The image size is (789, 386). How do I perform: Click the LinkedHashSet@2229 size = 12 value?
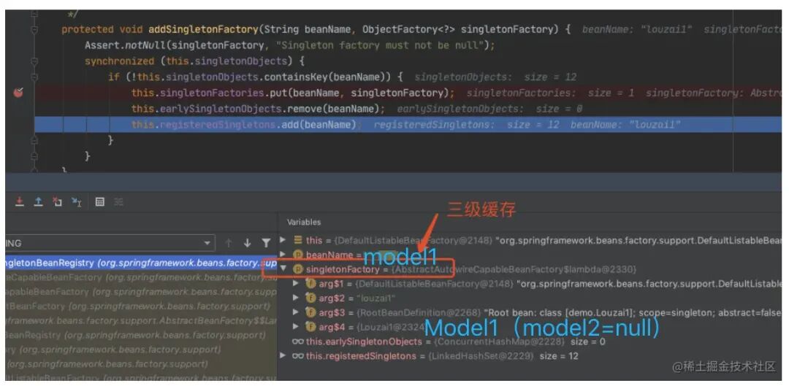click(x=503, y=356)
